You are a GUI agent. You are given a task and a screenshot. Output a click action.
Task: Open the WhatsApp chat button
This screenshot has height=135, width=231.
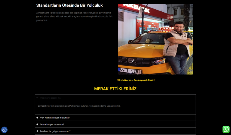226,129
